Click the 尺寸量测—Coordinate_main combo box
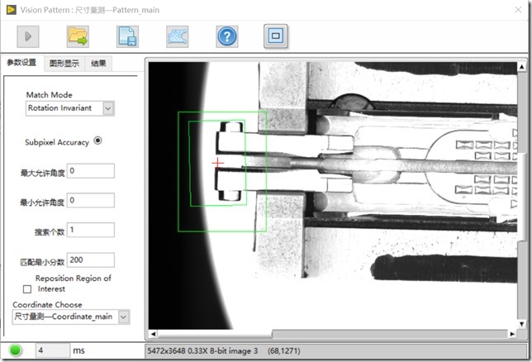Screen dimensions: 532x362 [71, 317]
